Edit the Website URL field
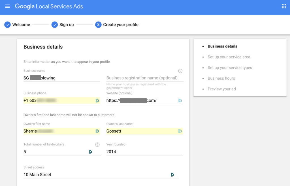This screenshot has width=290, height=186. tap(144, 100)
